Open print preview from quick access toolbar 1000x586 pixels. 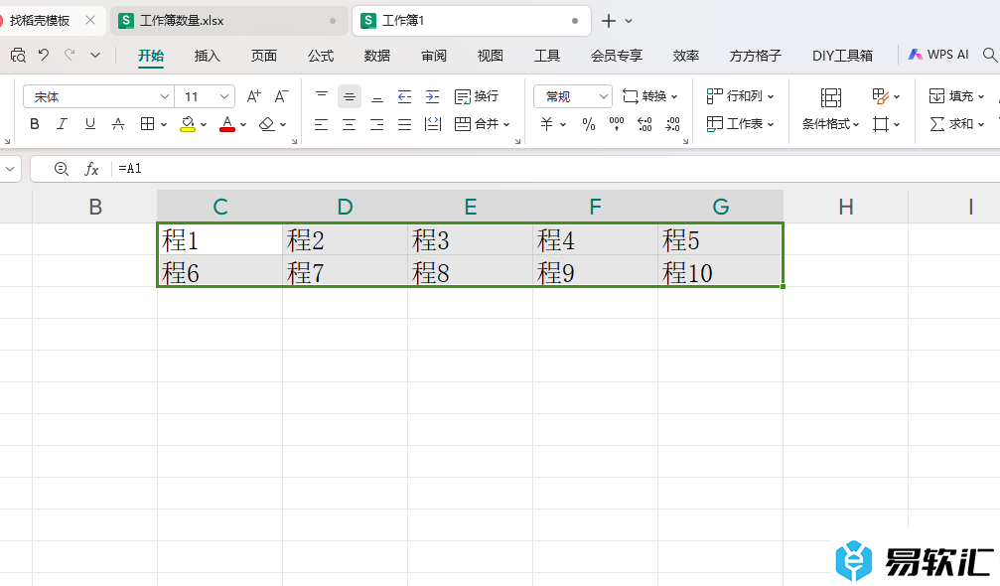(x=18, y=56)
